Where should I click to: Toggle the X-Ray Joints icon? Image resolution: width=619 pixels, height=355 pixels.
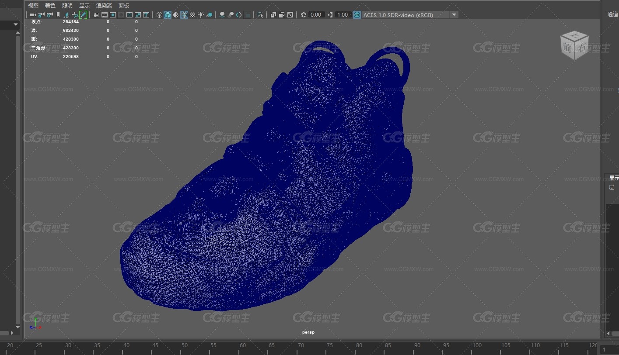(x=290, y=15)
